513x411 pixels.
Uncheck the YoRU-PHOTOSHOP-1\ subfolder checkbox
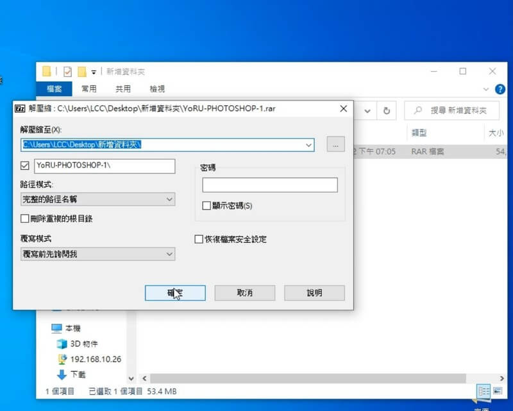pyautogui.click(x=26, y=166)
